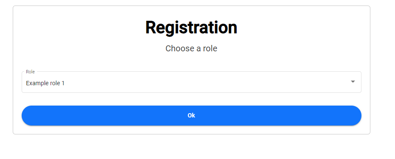The width and height of the screenshot is (395, 159).
Task: Tap the small gray down-triangle icon
Action: [353, 81]
